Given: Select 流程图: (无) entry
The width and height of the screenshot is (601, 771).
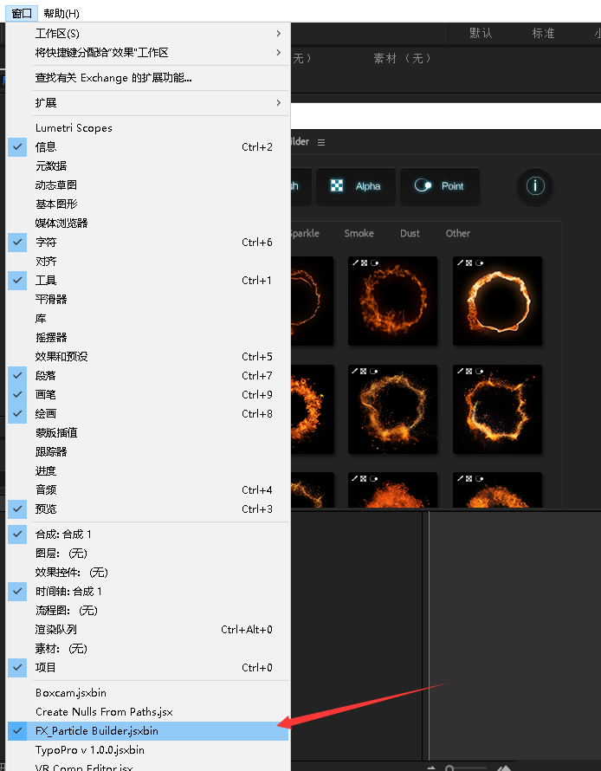Looking at the screenshot, I should tap(148, 610).
